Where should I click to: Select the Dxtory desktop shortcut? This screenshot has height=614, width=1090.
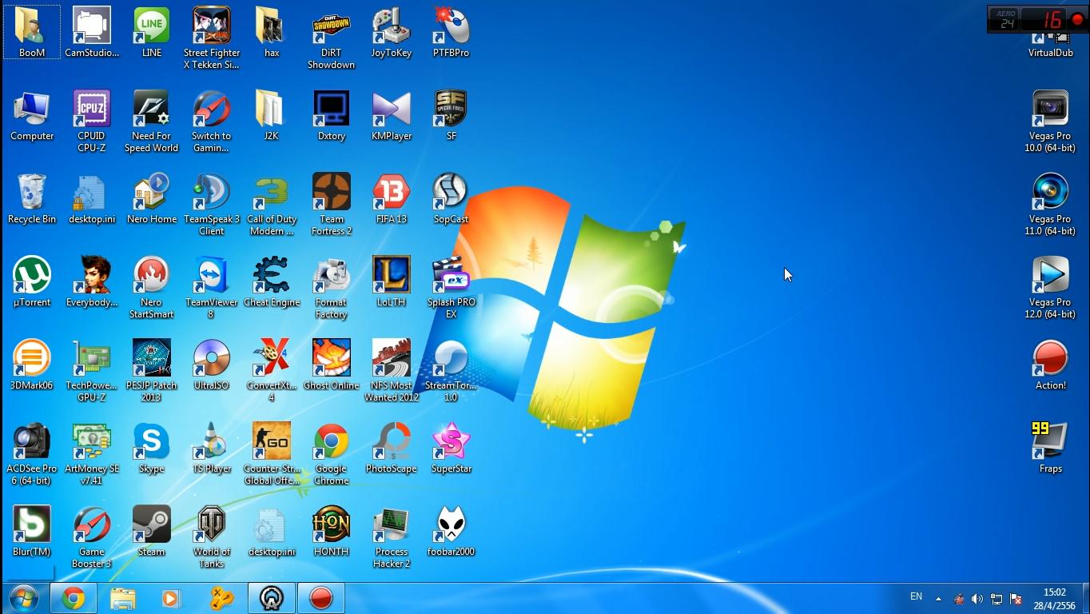click(332, 115)
